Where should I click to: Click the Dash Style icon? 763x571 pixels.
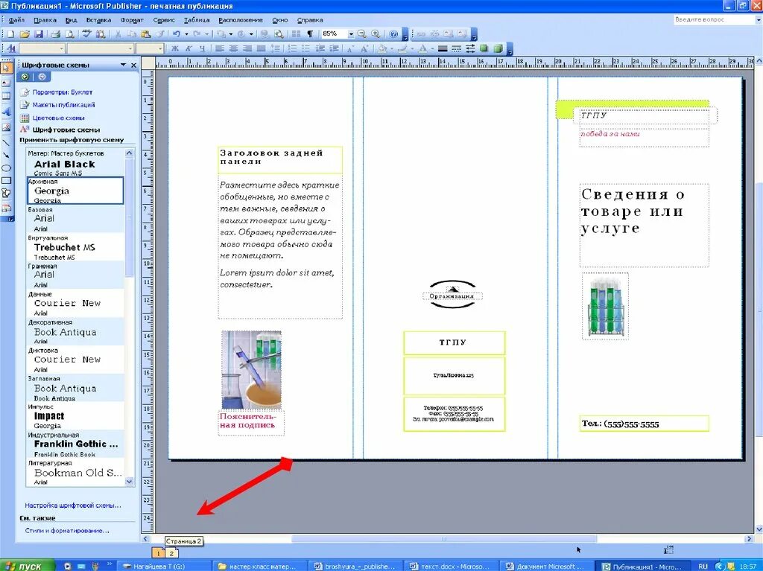pos(457,48)
